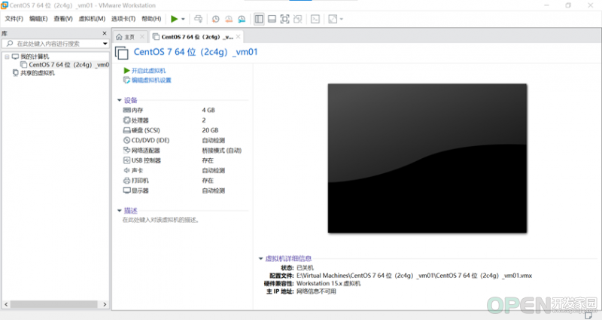This screenshot has height=320, width=602.
Task: Click the 4 GB memory value
Action: [x=208, y=110]
